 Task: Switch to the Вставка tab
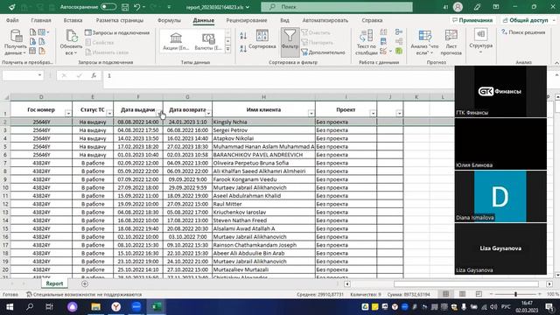click(73, 20)
